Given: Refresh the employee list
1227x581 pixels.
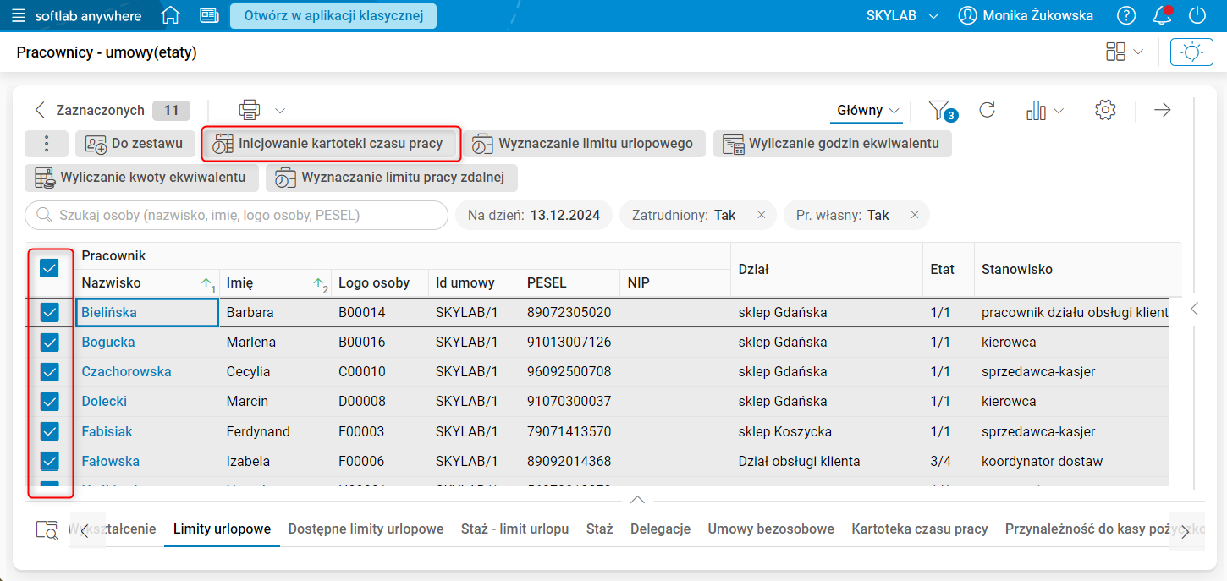Looking at the screenshot, I should 987,110.
